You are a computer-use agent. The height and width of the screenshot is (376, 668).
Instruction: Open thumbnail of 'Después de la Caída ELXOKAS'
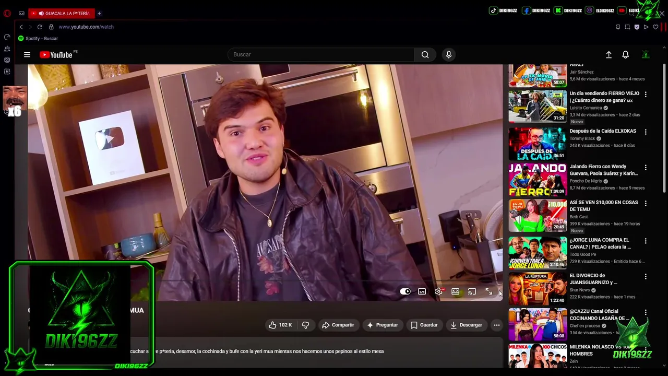tap(538, 144)
